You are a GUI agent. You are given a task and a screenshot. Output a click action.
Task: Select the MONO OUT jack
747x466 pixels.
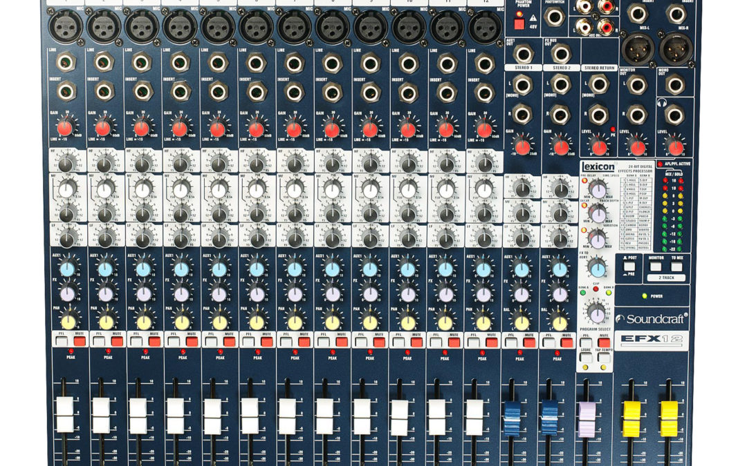coord(675,86)
